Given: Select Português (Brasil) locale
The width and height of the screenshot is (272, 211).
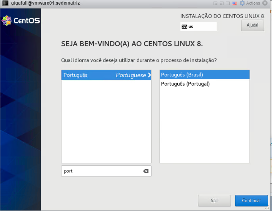Looking at the screenshot, I should click(x=205, y=75).
